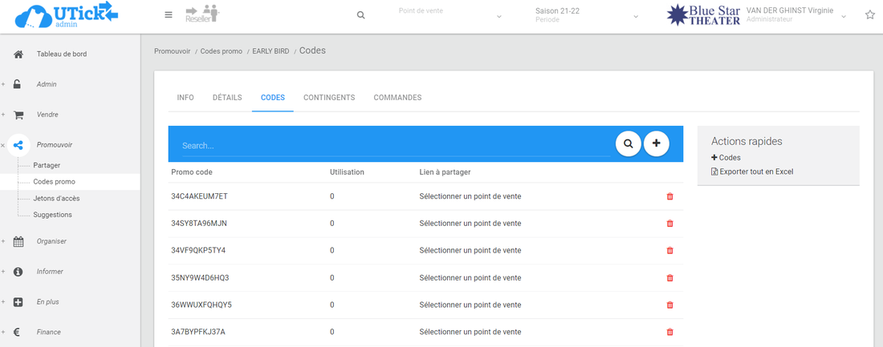Screen dimensions: 883x347
Task: Open Jetons d'accès in sidebar
Action: (x=56, y=198)
